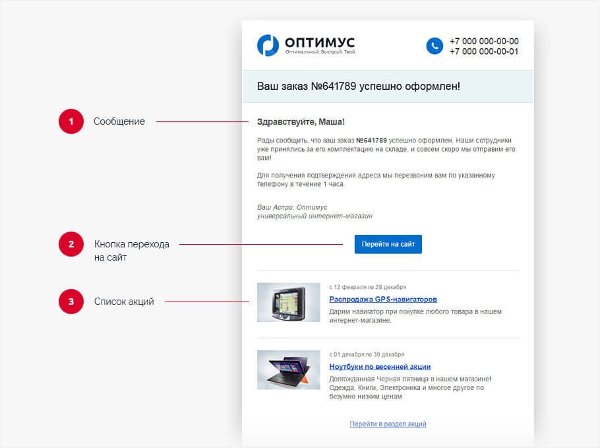Click the order confirmation header banner
Image resolution: width=600 pixels, height=448 pixels.
click(387, 86)
